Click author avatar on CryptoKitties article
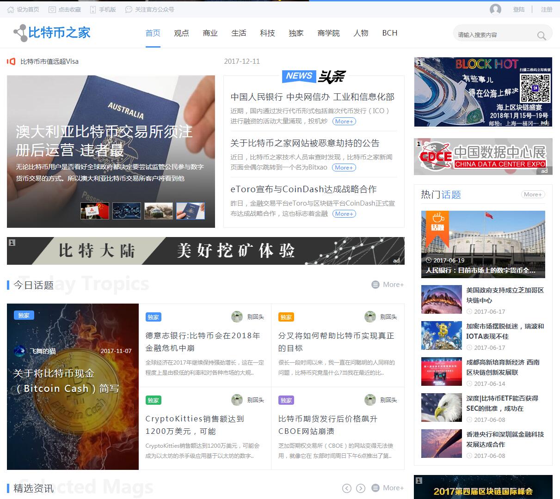 tap(237, 400)
